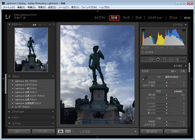
Task: Apply Auto tone correction
Action: coord(178,91)
